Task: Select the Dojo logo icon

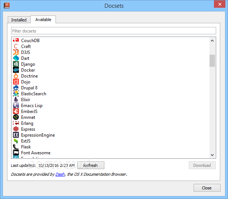Action: pos(16,82)
